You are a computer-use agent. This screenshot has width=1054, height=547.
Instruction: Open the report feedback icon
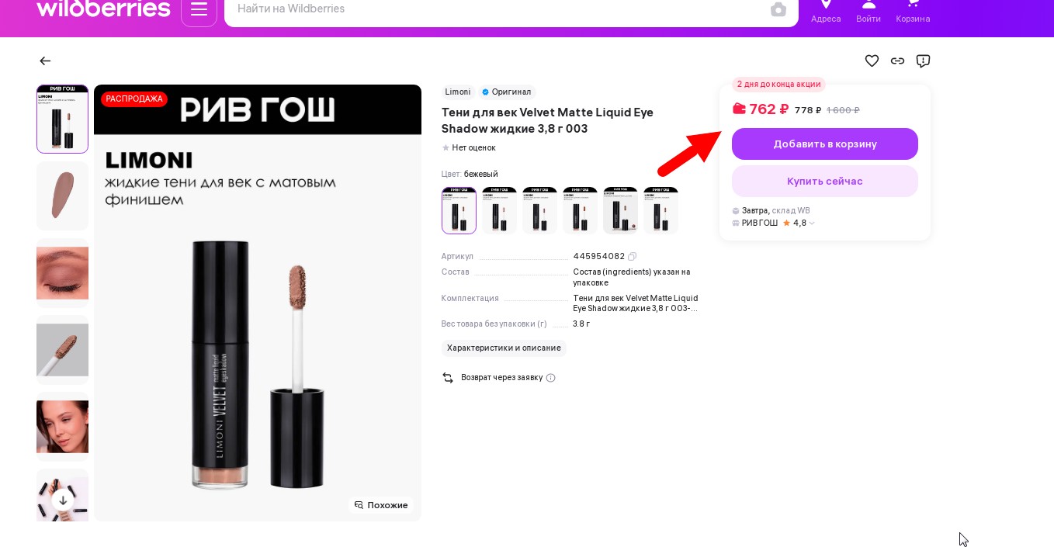click(923, 61)
